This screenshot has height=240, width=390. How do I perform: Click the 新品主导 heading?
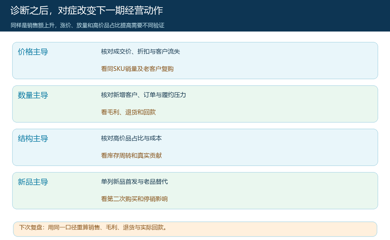[x=33, y=182]
